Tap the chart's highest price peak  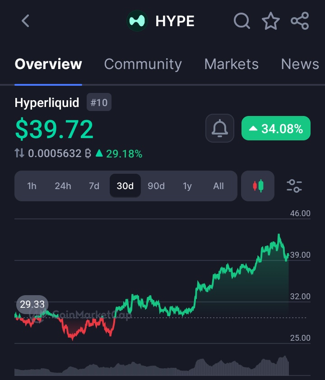pyautogui.click(x=279, y=235)
